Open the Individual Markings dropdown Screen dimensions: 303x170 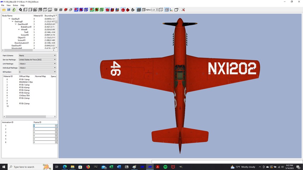[x=37, y=68]
